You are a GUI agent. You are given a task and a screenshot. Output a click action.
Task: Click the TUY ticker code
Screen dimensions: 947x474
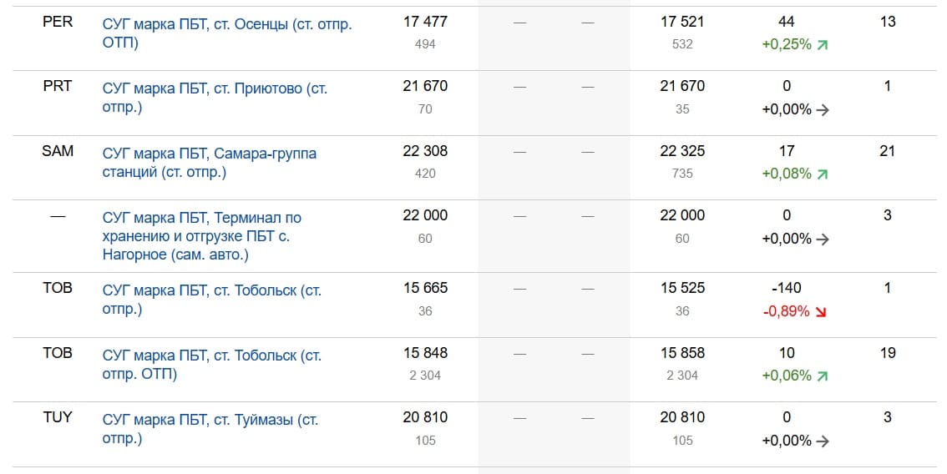[58, 417]
